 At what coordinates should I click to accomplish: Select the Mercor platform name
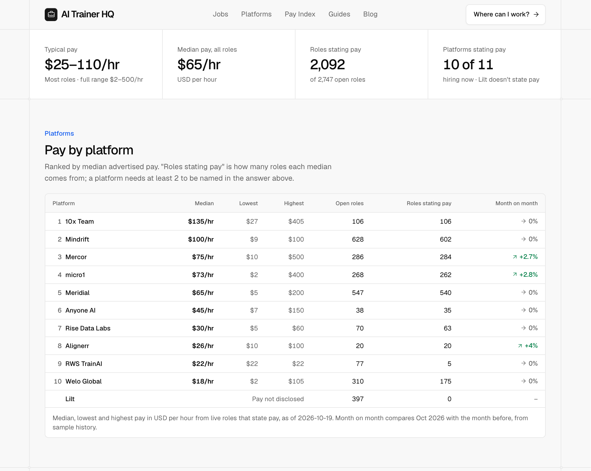[76, 257]
